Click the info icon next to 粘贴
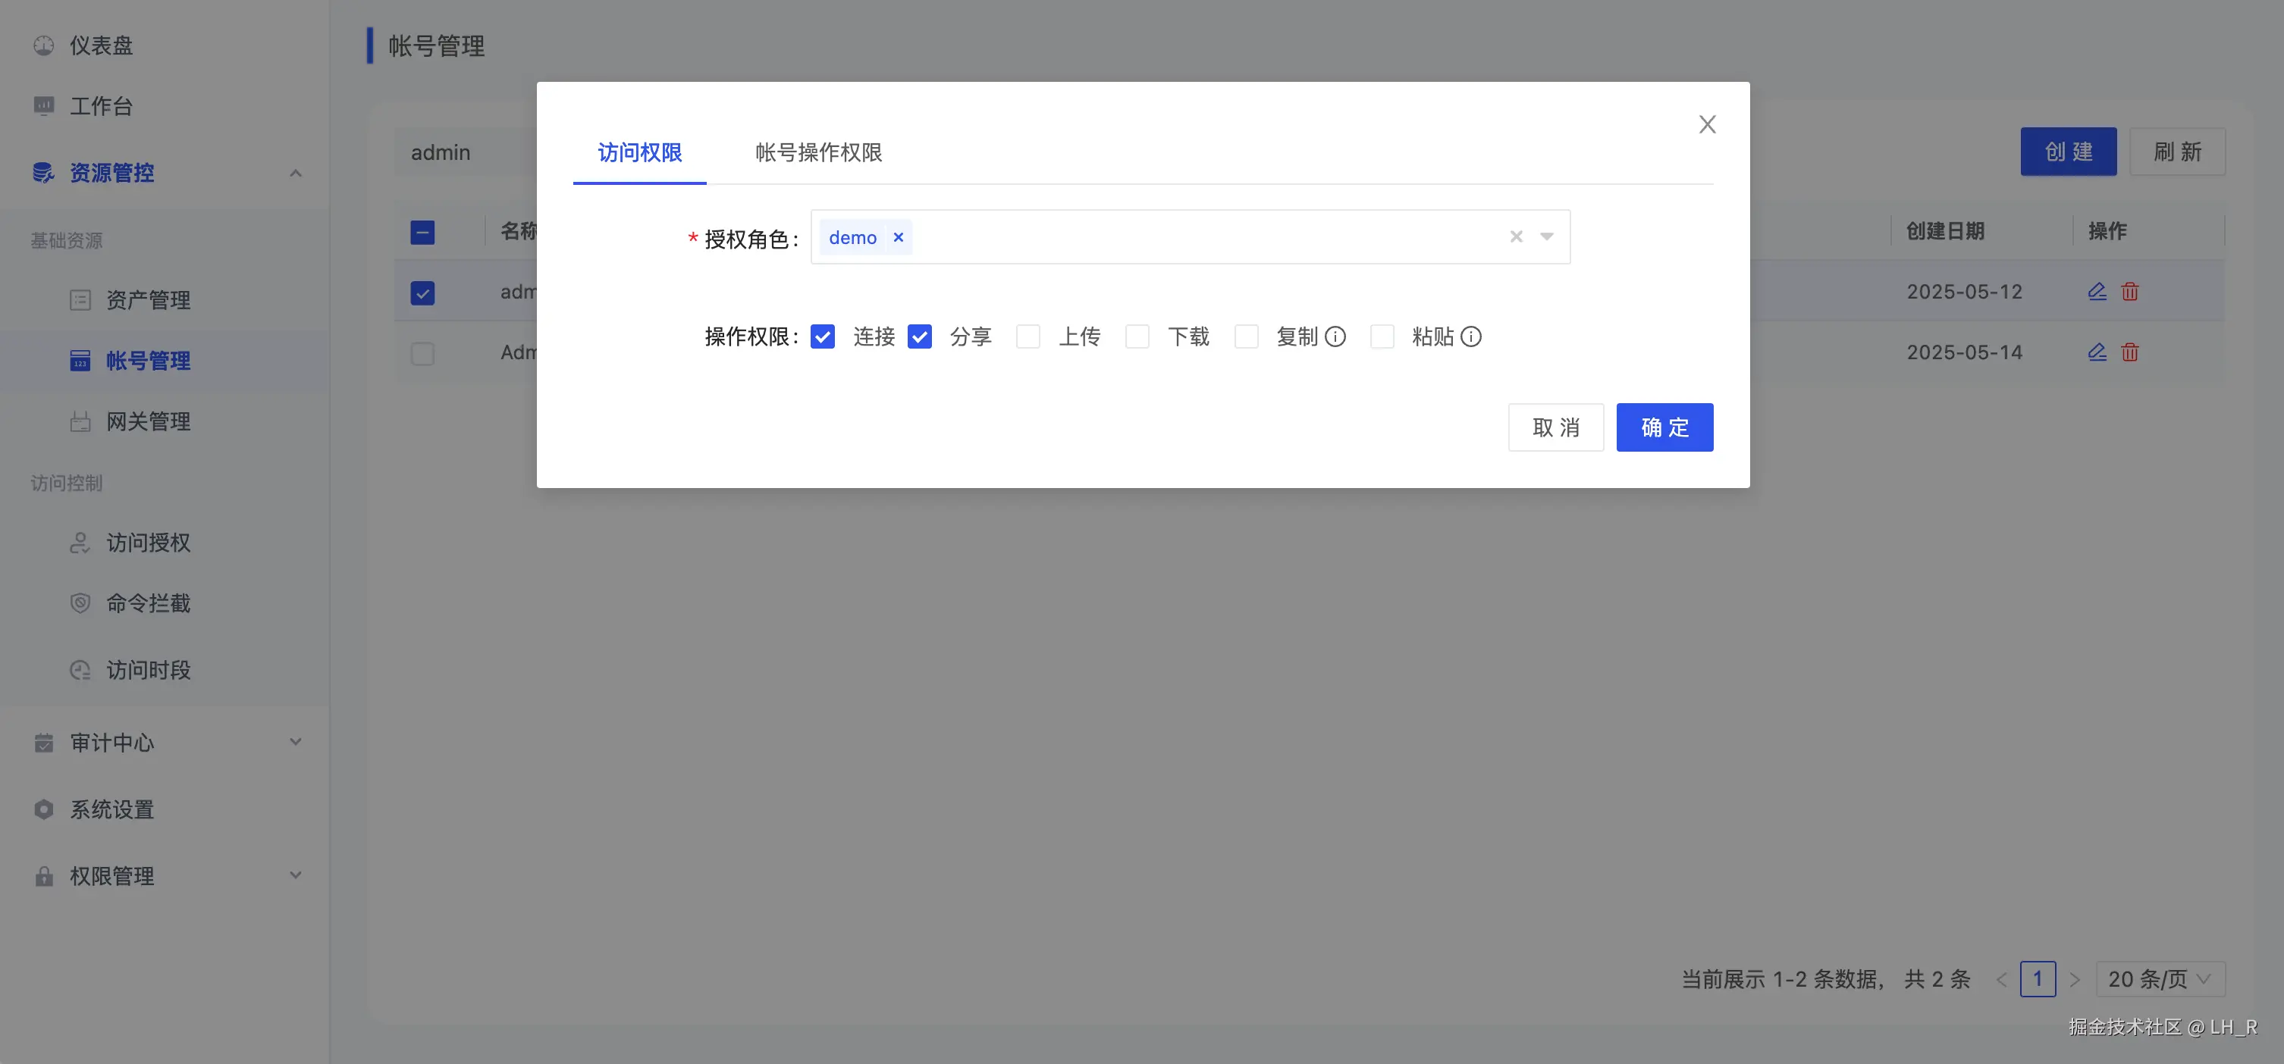The width and height of the screenshot is (2284, 1064). 1470,336
